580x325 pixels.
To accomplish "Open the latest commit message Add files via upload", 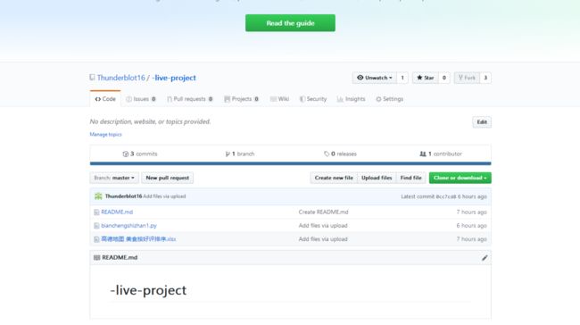I will tap(164, 196).
